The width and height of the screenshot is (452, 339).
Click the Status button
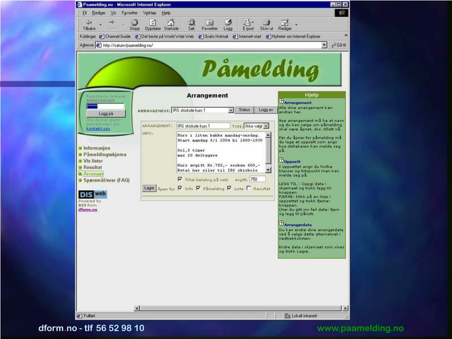click(x=244, y=109)
